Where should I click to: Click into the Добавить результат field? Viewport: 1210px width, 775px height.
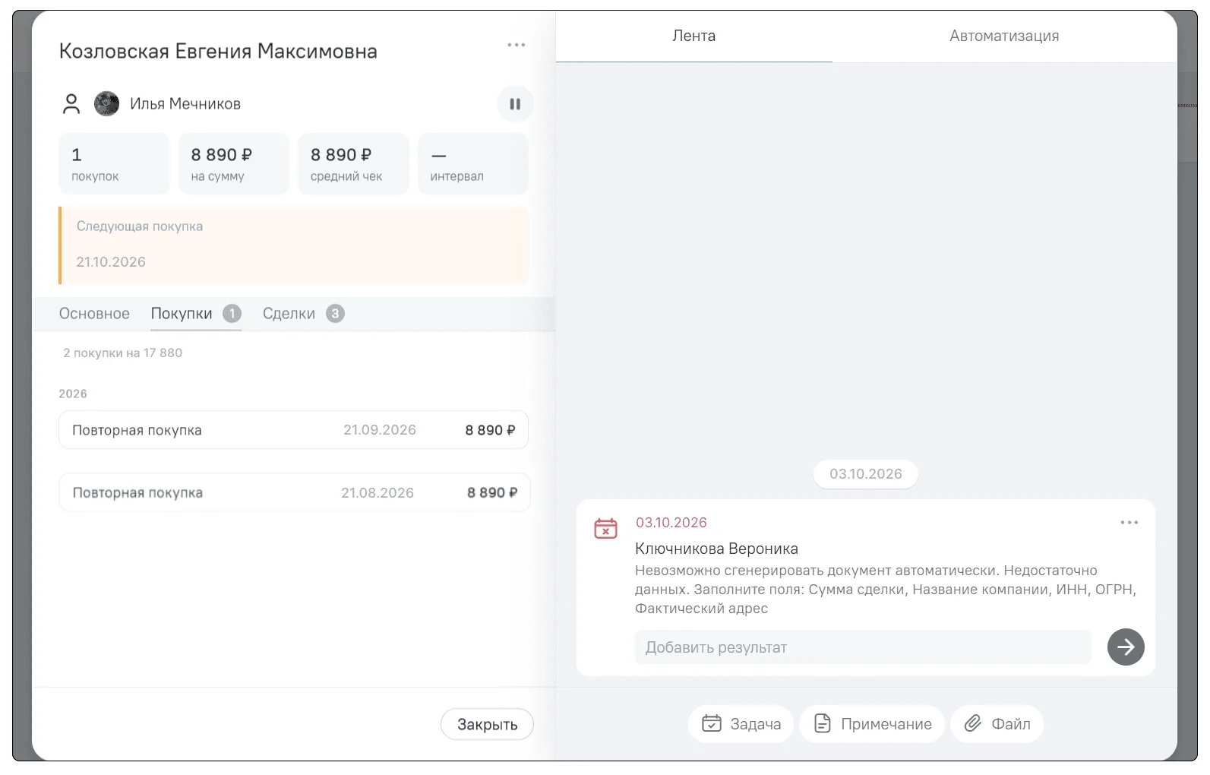tap(863, 647)
